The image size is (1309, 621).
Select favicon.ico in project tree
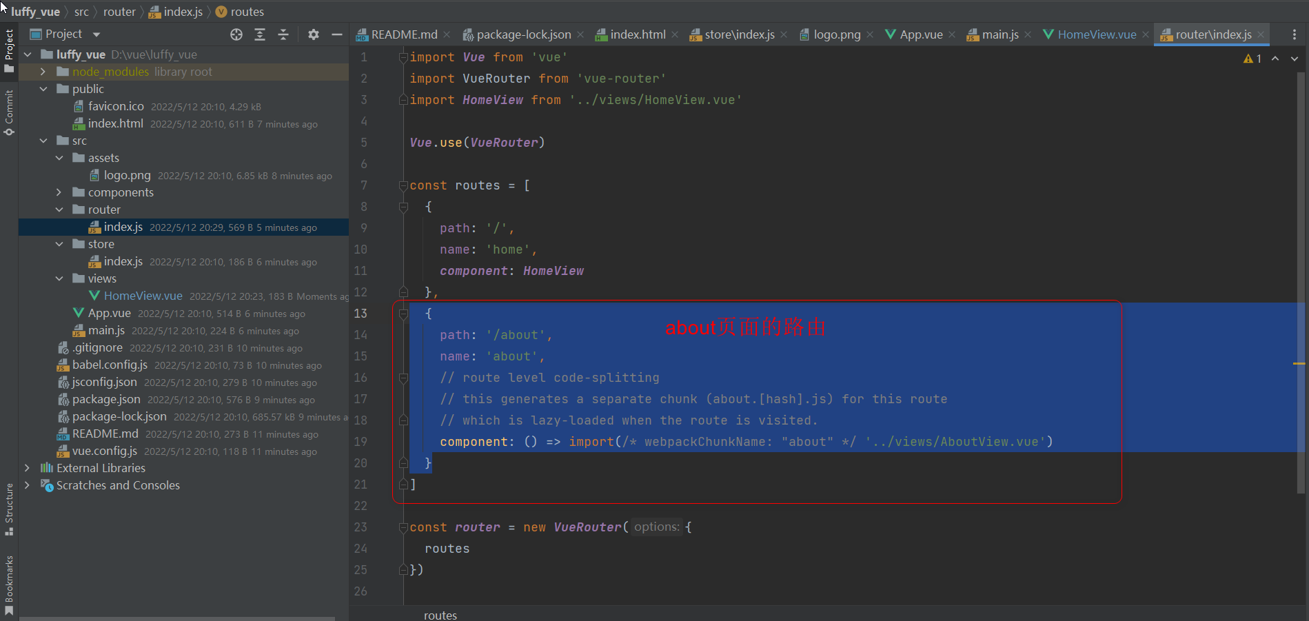click(x=116, y=106)
